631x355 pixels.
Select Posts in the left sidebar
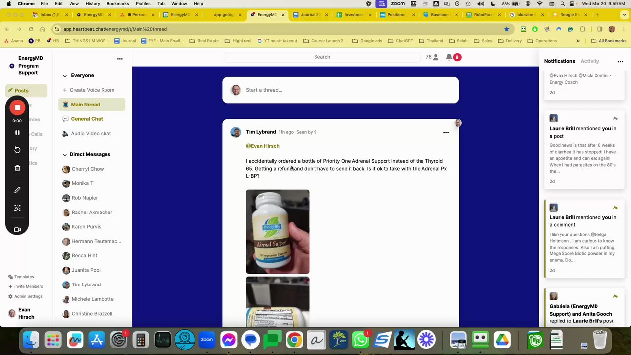27,91
